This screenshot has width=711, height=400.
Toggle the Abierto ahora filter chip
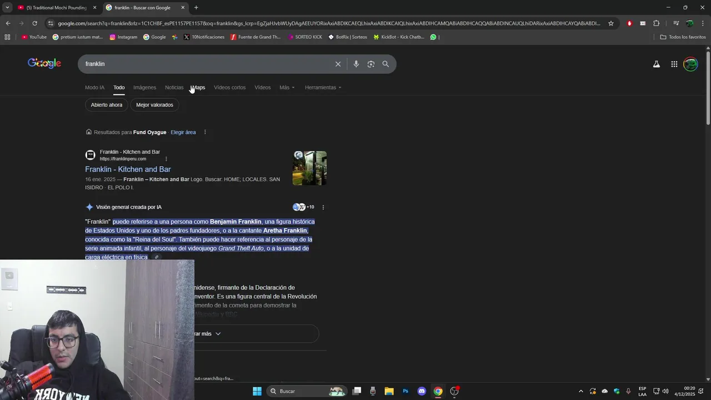pos(107,105)
